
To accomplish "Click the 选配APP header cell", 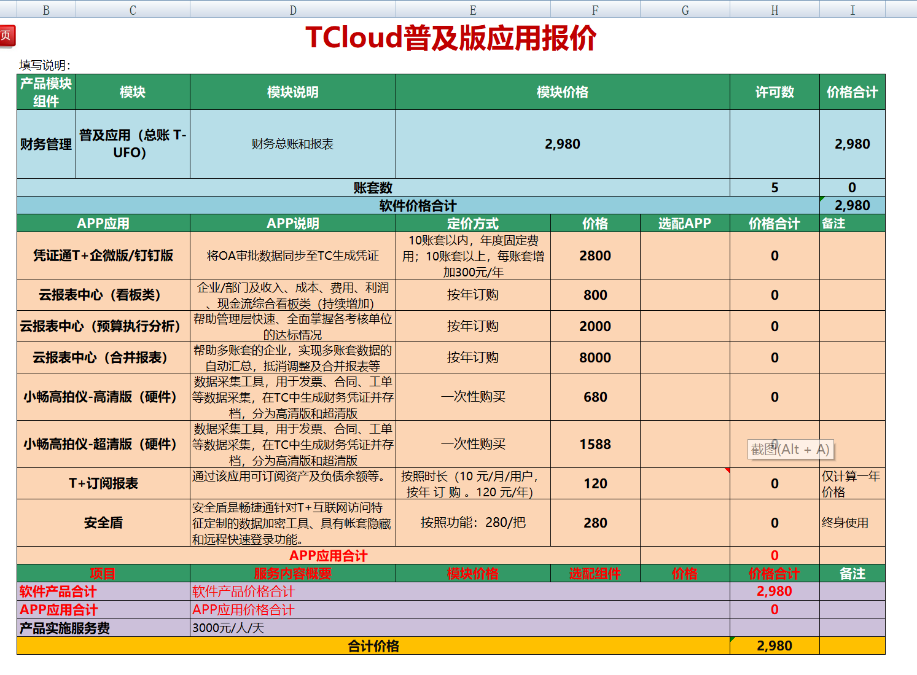I will 685,223.
